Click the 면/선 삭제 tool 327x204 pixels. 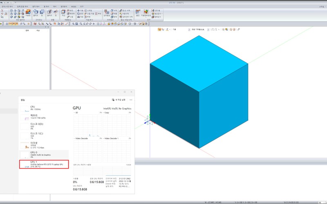tap(125, 11)
